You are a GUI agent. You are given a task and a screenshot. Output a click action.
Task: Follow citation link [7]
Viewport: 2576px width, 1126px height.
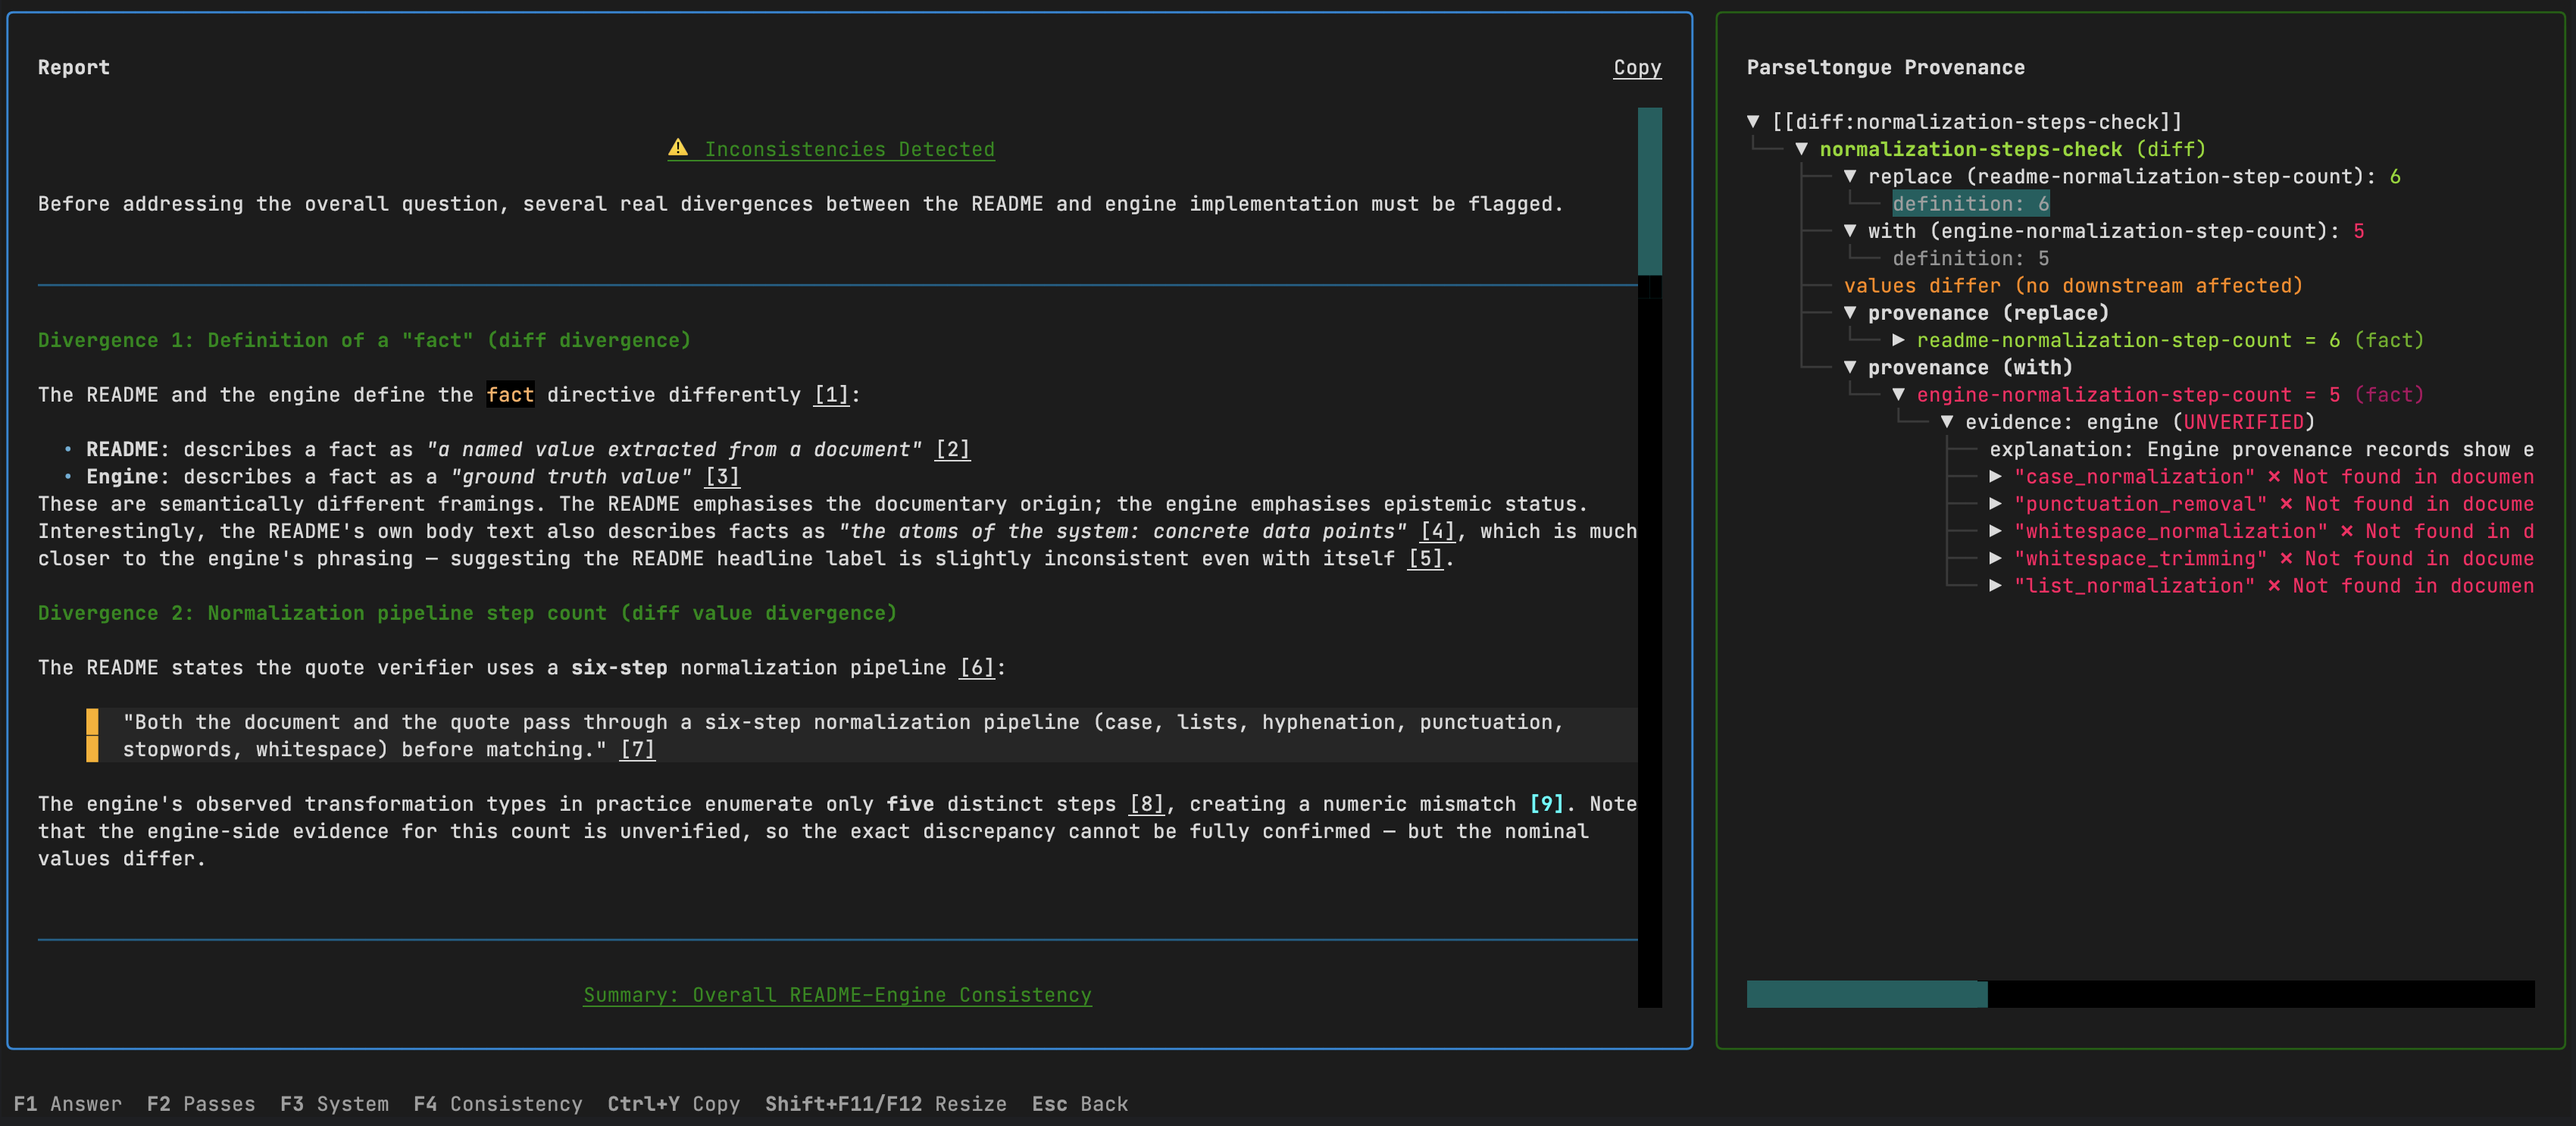click(637, 748)
